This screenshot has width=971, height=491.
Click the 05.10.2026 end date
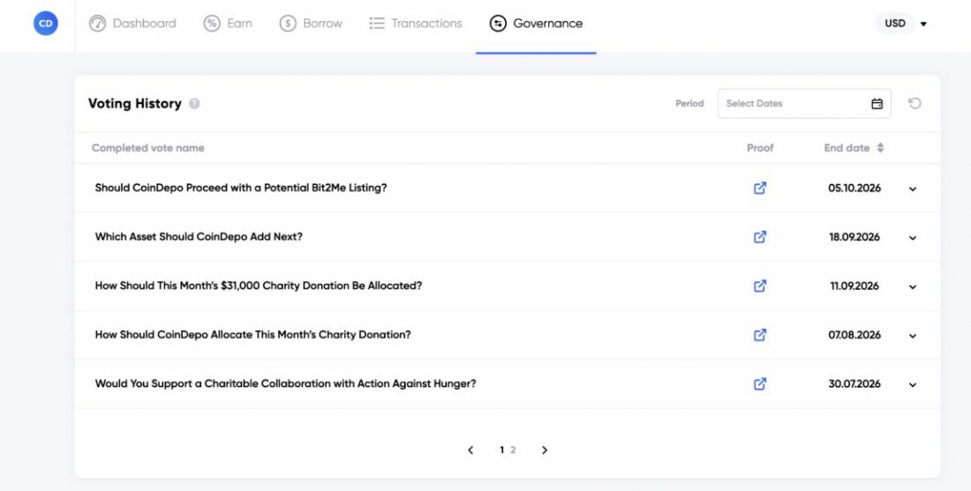click(x=854, y=188)
